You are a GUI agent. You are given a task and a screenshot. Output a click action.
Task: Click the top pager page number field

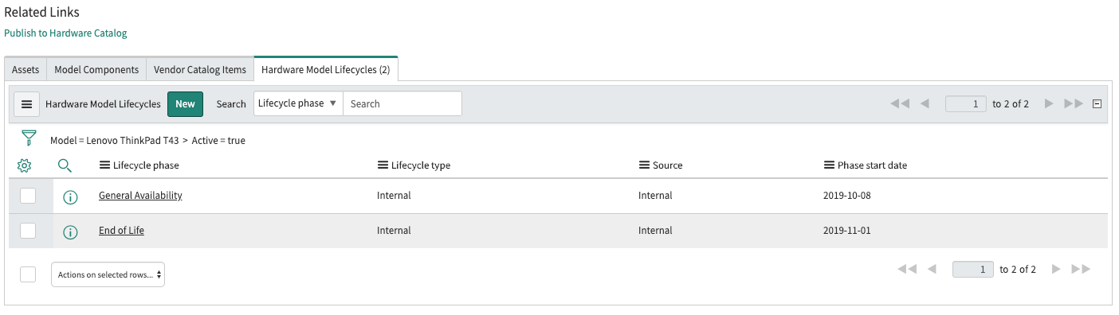coord(966,104)
